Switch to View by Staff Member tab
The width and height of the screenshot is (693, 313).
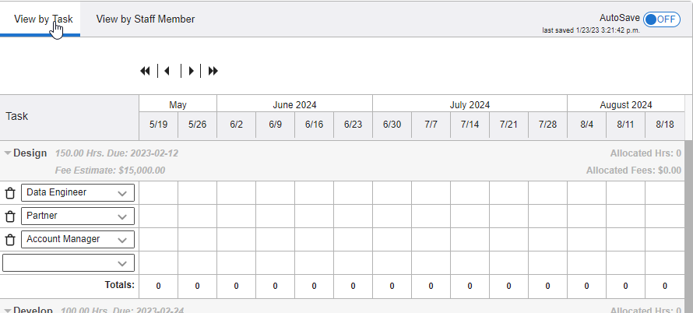click(x=146, y=19)
